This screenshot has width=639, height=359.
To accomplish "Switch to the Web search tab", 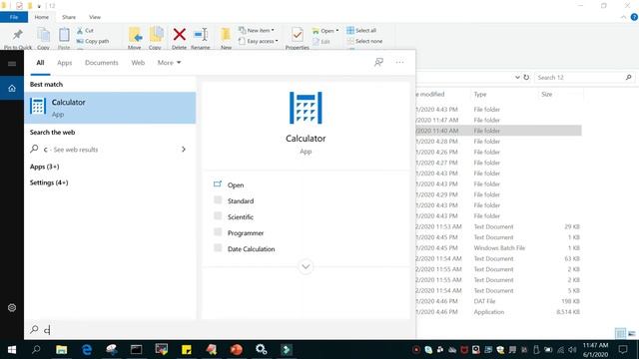I will [x=138, y=63].
